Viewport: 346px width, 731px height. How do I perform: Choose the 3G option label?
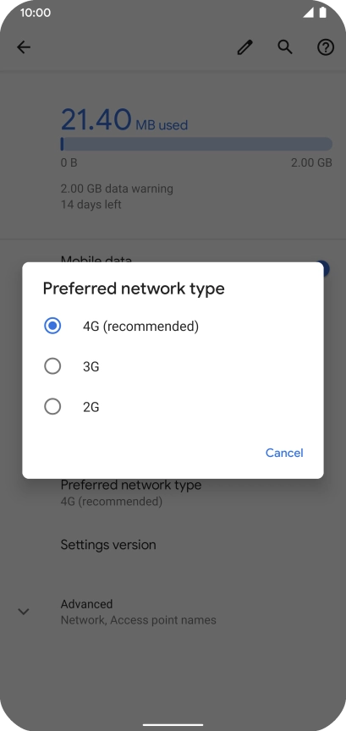(x=91, y=367)
